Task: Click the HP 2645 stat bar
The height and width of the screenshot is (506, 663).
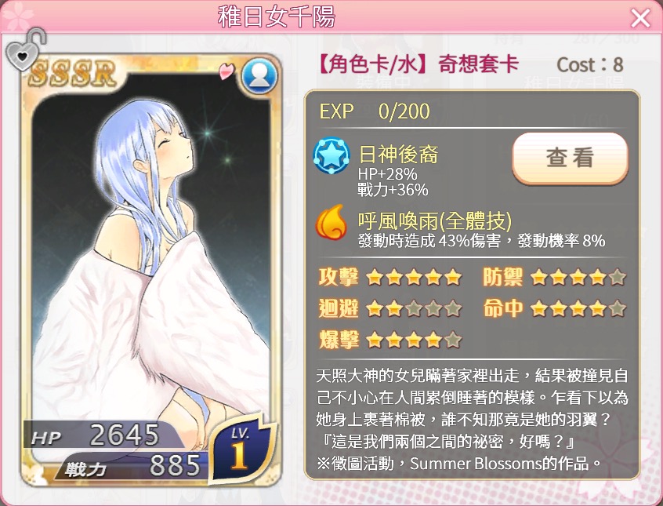Action: pos(103,435)
